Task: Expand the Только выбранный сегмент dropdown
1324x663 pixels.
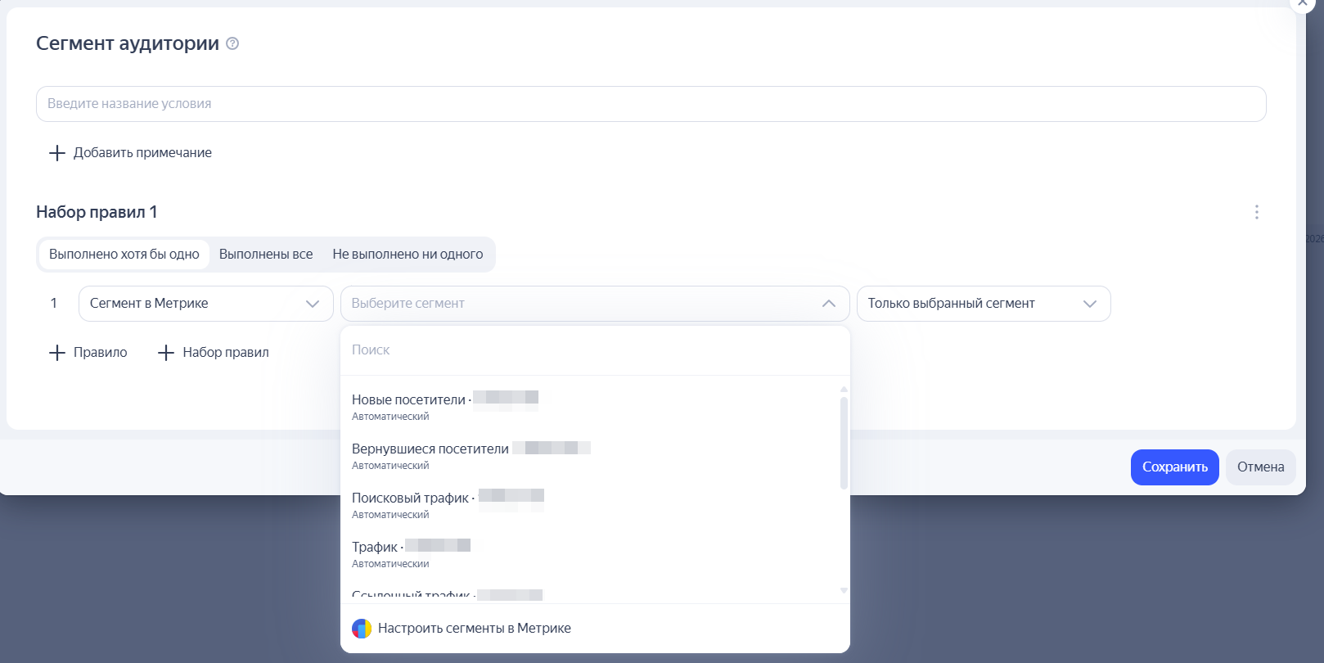Action: point(983,304)
